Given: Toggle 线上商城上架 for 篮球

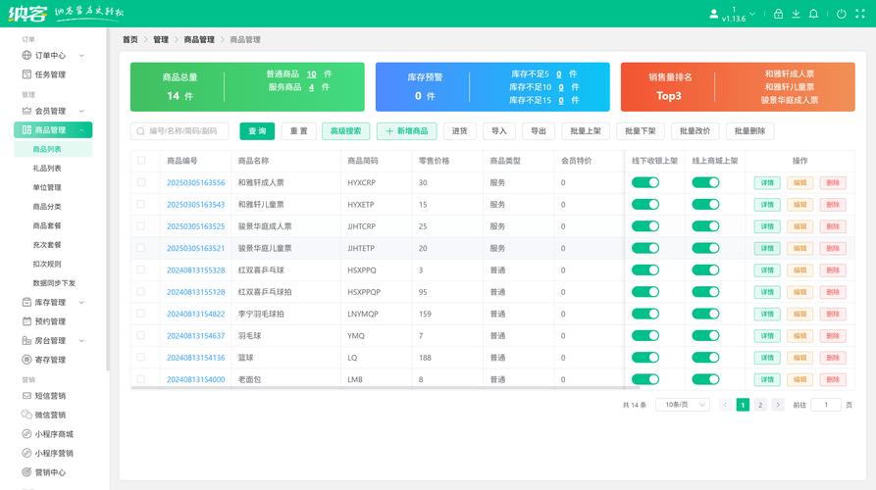Looking at the screenshot, I should (705, 357).
